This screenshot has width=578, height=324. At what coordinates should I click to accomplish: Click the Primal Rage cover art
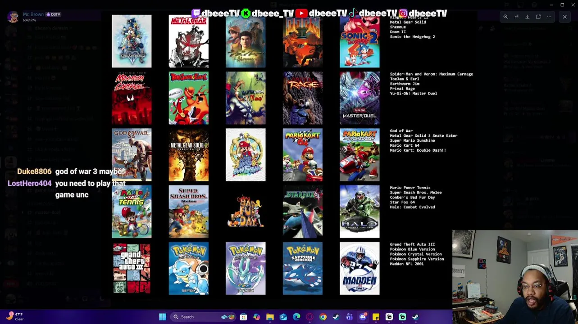click(303, 98)
